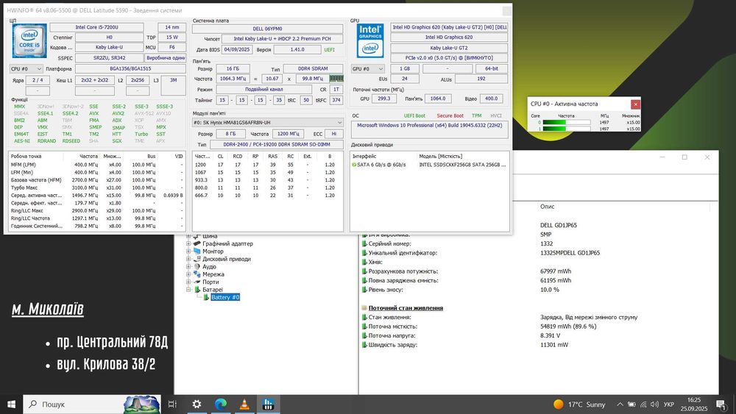Click the battery icon next to Рівень зносу

(364, 290)
